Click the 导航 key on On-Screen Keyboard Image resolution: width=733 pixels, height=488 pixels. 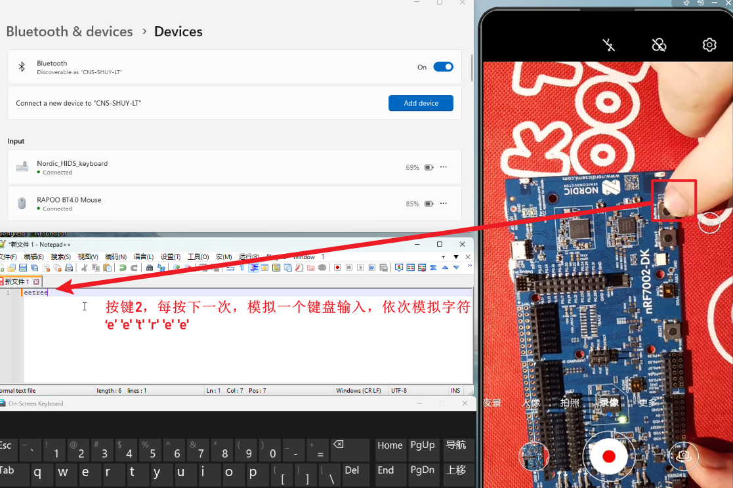456,450
